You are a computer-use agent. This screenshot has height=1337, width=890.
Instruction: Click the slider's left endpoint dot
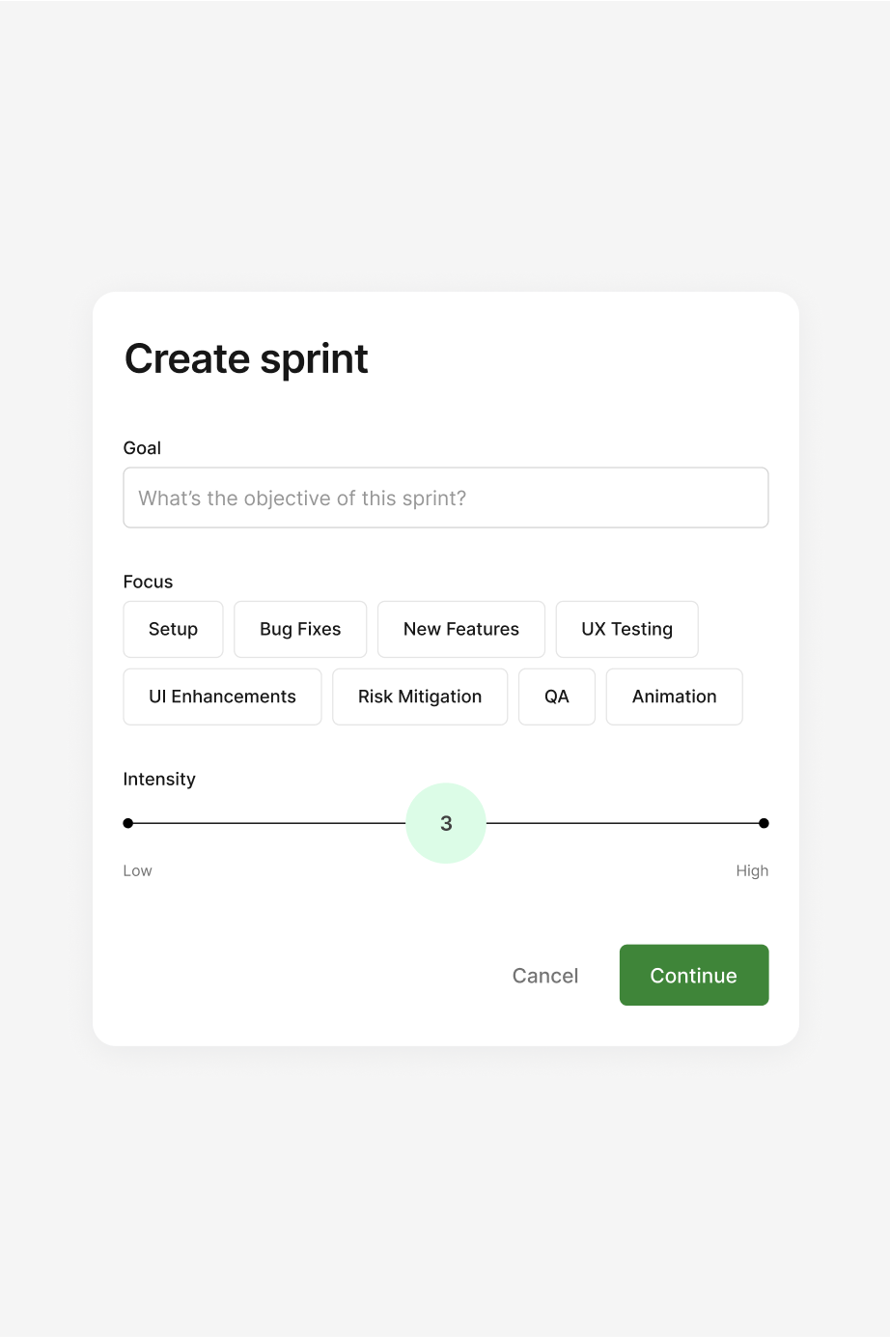(128, 823)
